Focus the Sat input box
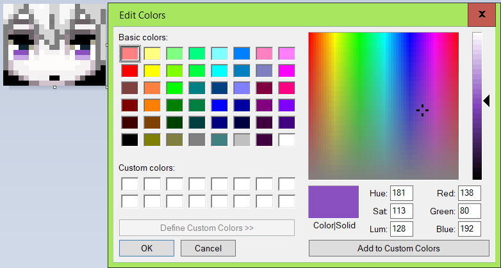 (400, 211)
